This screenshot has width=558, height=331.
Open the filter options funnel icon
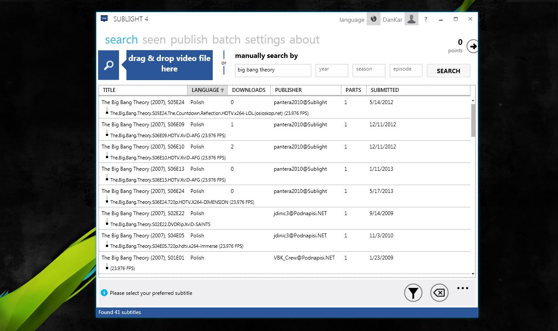[x=413, y=293]
